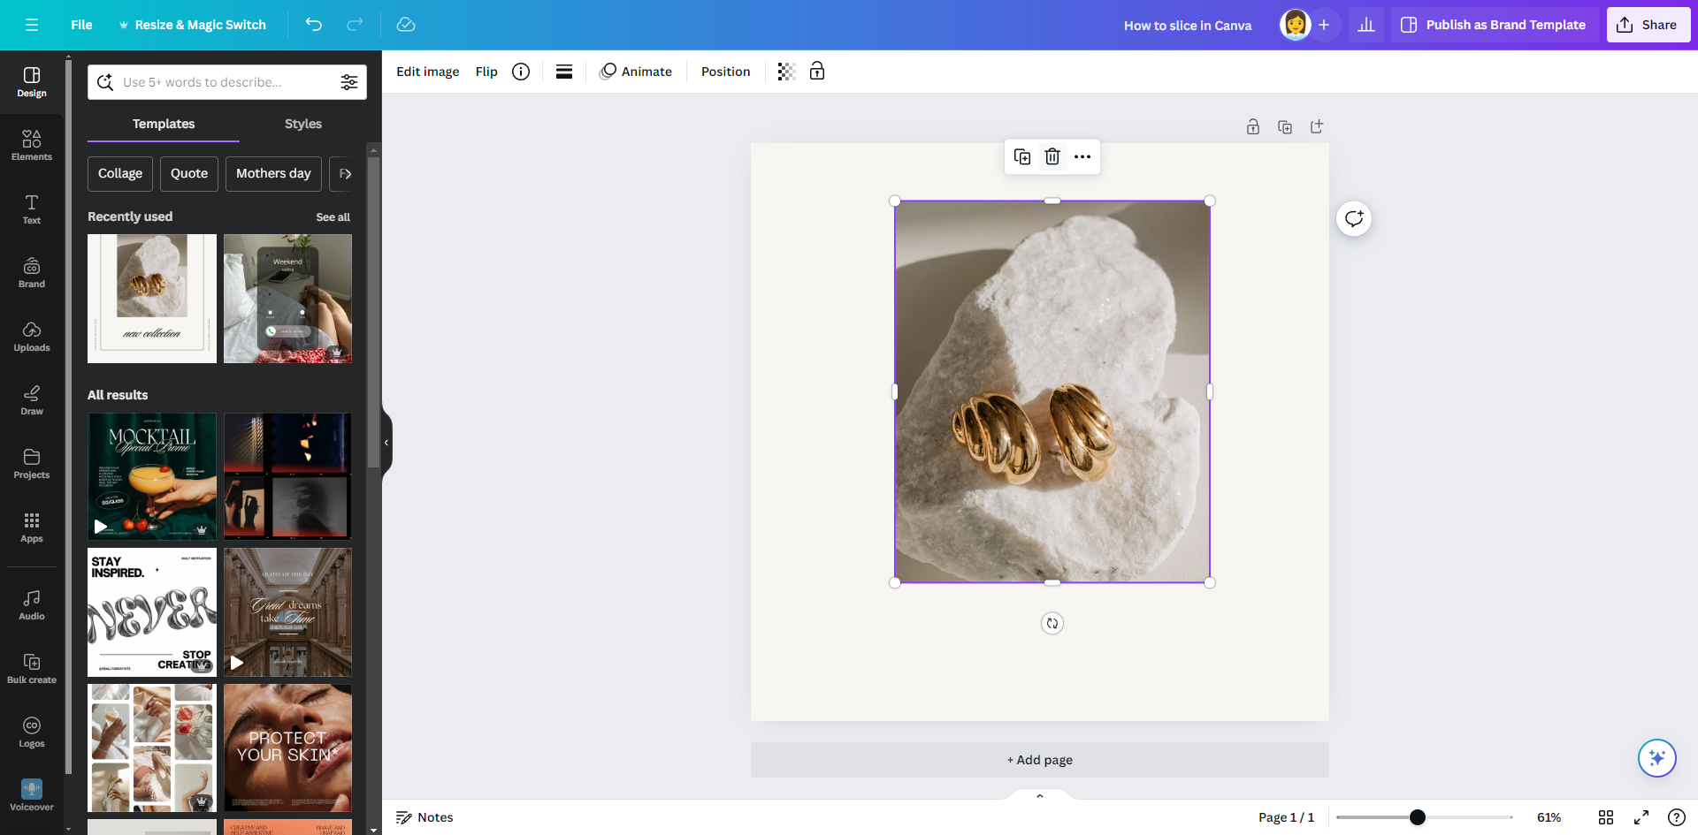
Task: Open the transparency checkerboard icon
Action: click(786, 72)
